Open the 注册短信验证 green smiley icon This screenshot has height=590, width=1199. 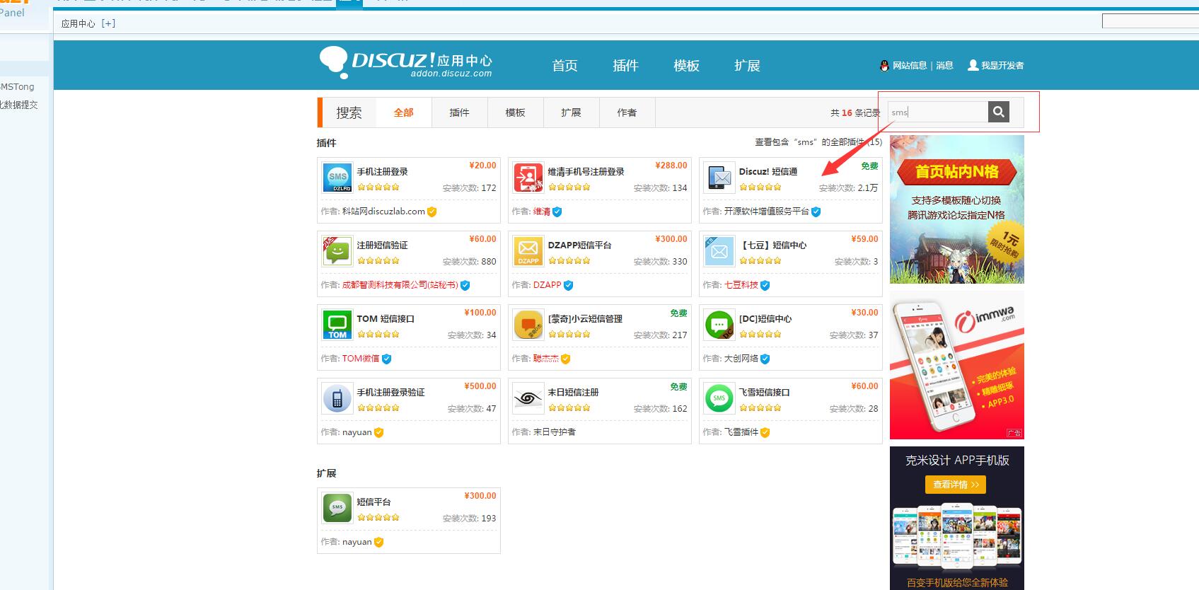tap(337, 251)
